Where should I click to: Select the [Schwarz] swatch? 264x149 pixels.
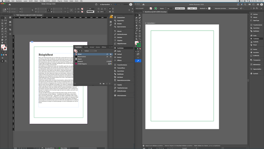[x=93, y=62]
